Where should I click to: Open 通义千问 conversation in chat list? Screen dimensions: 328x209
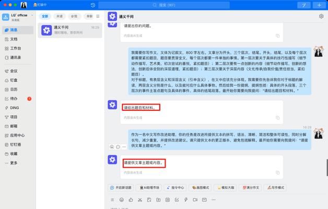(70, 30)
